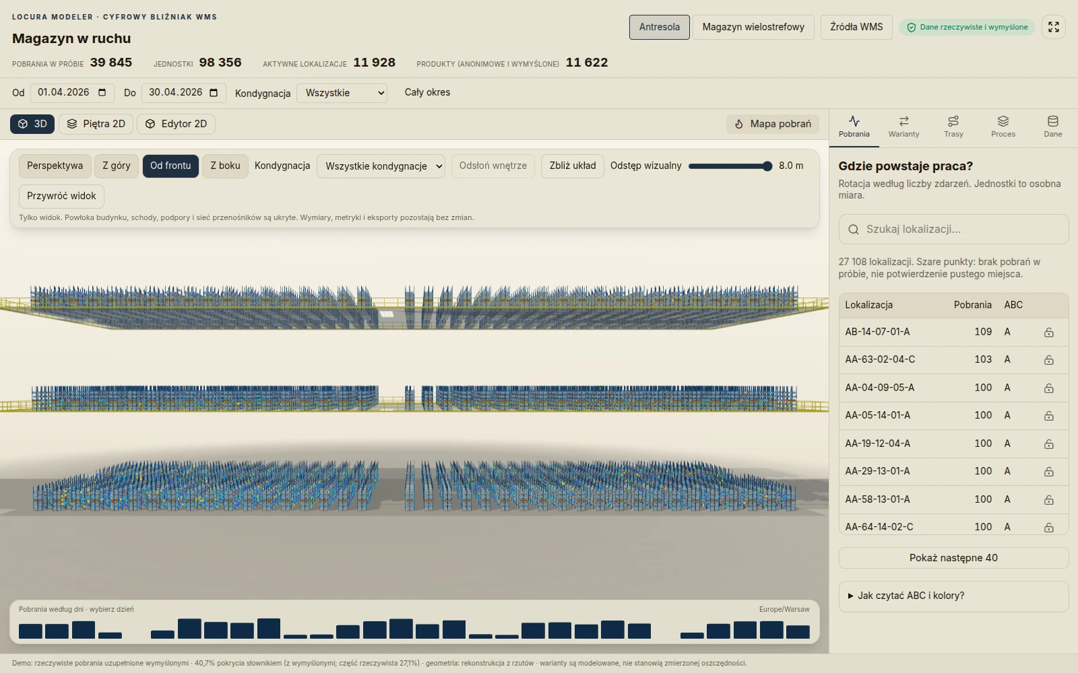This screenshot has width=1078, height=673.
Task: Click lock icon for AB-14-07-01-A
Action: tap(1049, 332)
